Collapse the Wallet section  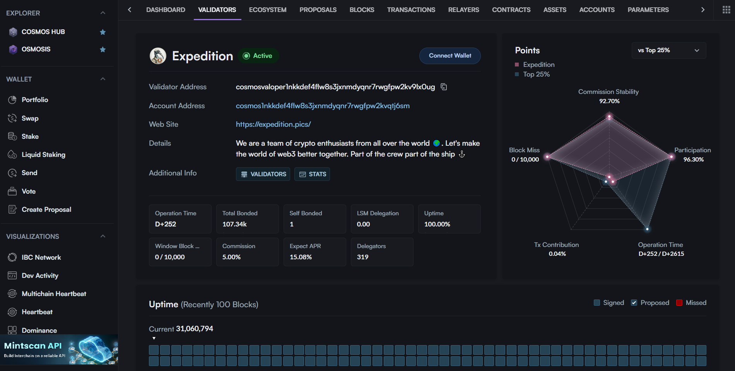click(x=103, y=79)
